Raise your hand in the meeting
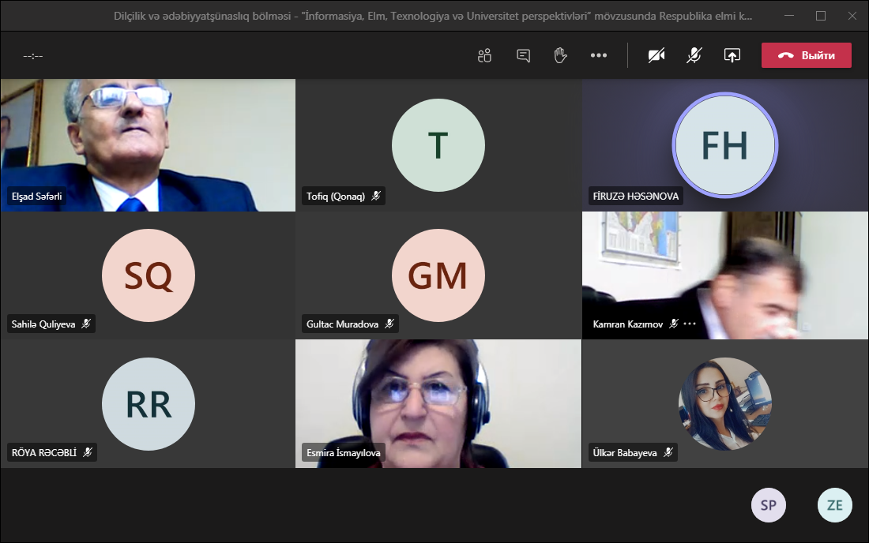 (560, 55)
